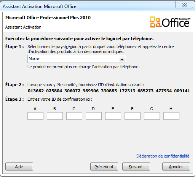Go back with the Précédent button

click(x=104, y=167)
